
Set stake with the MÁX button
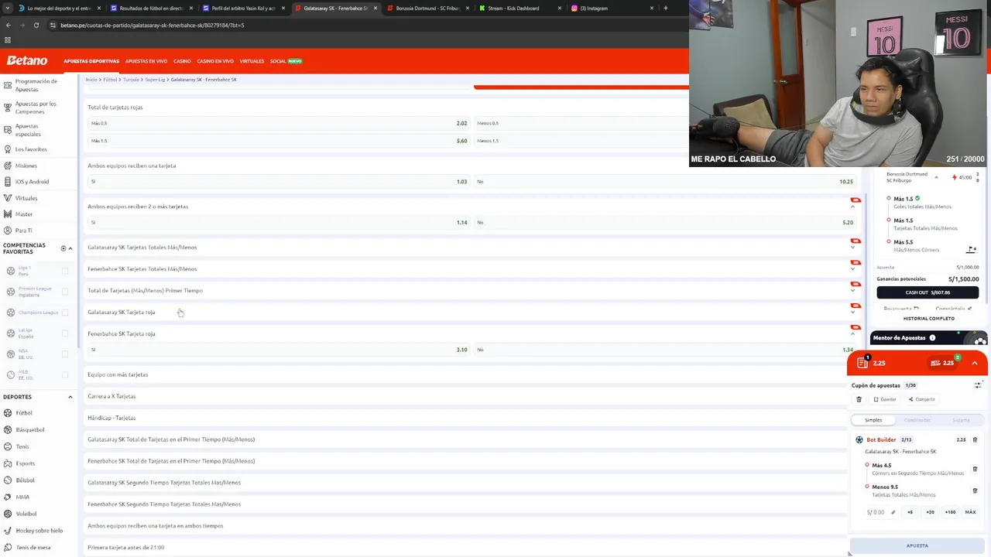pos(970,512)
